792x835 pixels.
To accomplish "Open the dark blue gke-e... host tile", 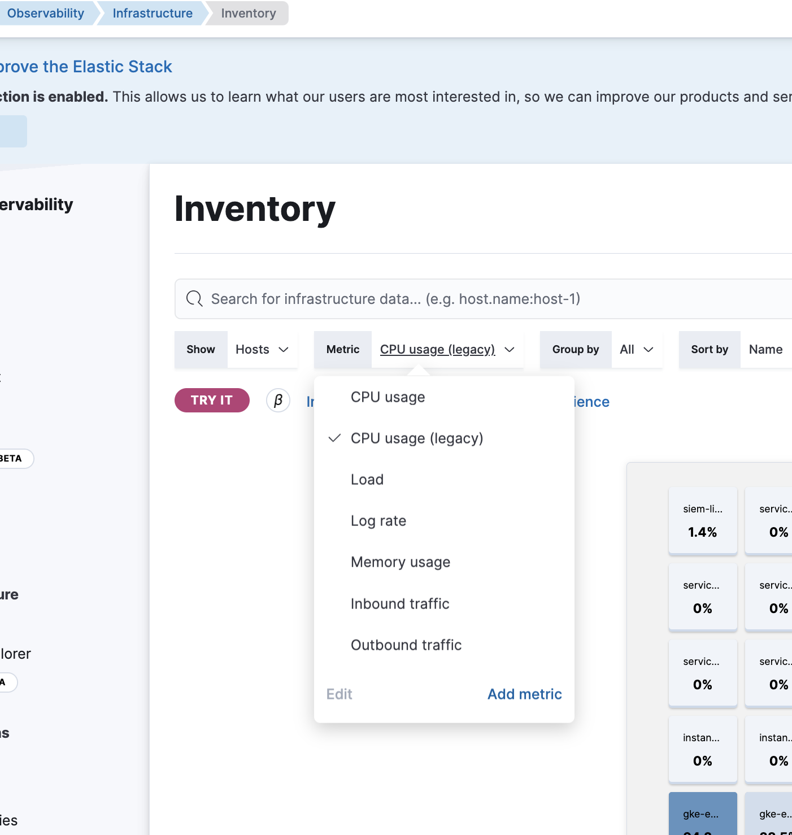I will (x=703, y=814).
